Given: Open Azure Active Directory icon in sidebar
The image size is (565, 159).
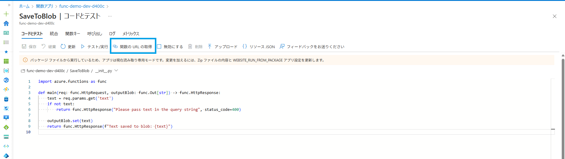Looking at the screenshot, I should click(6, 156).
